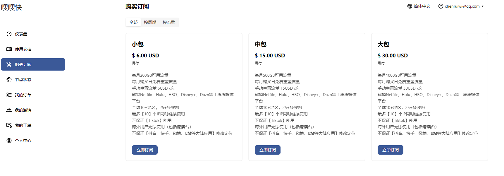Subscribe to the 大包 plan
The height and width of the screenshot is (176, 504).
click(391, 150)
